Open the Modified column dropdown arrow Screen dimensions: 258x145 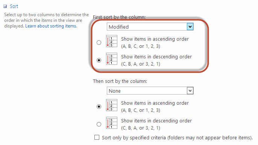(x=190, y=27)
